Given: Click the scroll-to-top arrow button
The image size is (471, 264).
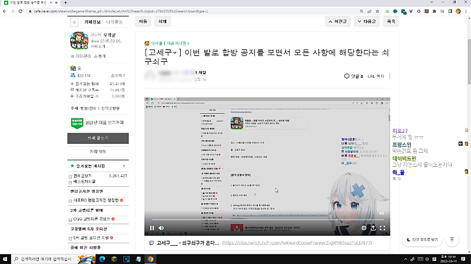Looking at the screenshot, I should (x=452, y=240).
